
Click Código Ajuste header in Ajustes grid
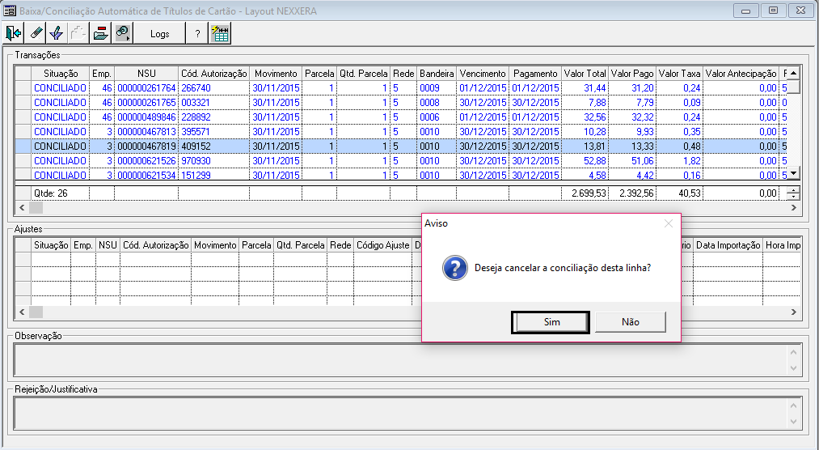click(x=383, y=245)
